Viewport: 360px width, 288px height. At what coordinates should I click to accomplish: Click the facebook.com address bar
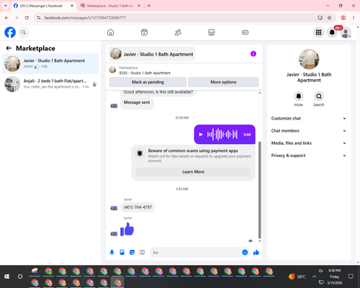pos(178,18)
